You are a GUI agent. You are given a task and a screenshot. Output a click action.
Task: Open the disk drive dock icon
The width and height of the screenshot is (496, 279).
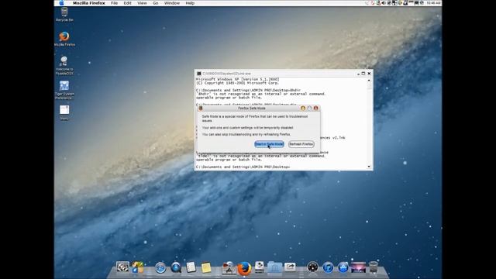[260, 267]
